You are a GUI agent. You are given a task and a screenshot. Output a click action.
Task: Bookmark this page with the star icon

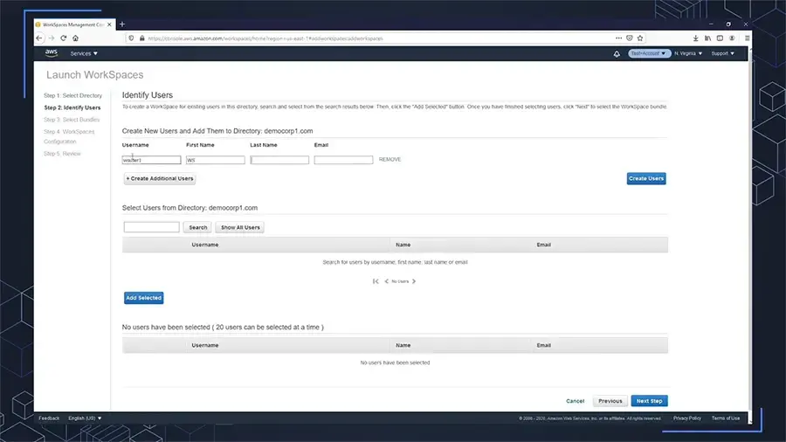coord(640,38)
